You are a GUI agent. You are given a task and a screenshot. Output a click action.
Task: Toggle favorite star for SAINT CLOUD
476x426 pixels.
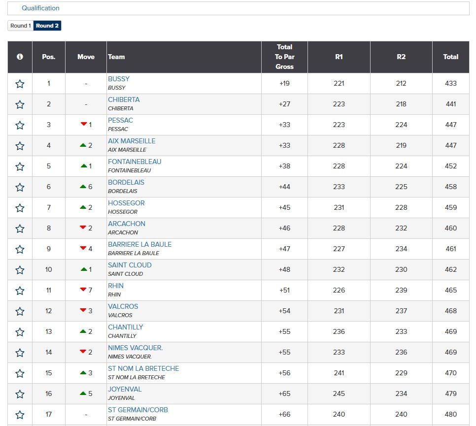click(20, 270)
